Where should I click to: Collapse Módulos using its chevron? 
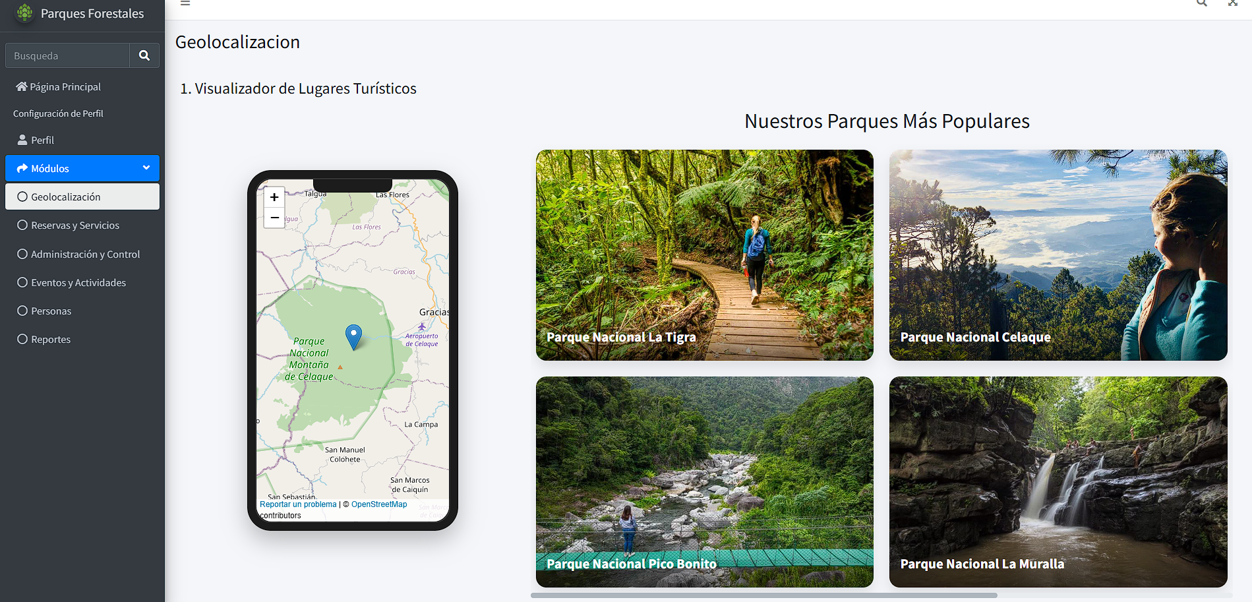pos(146,168)
